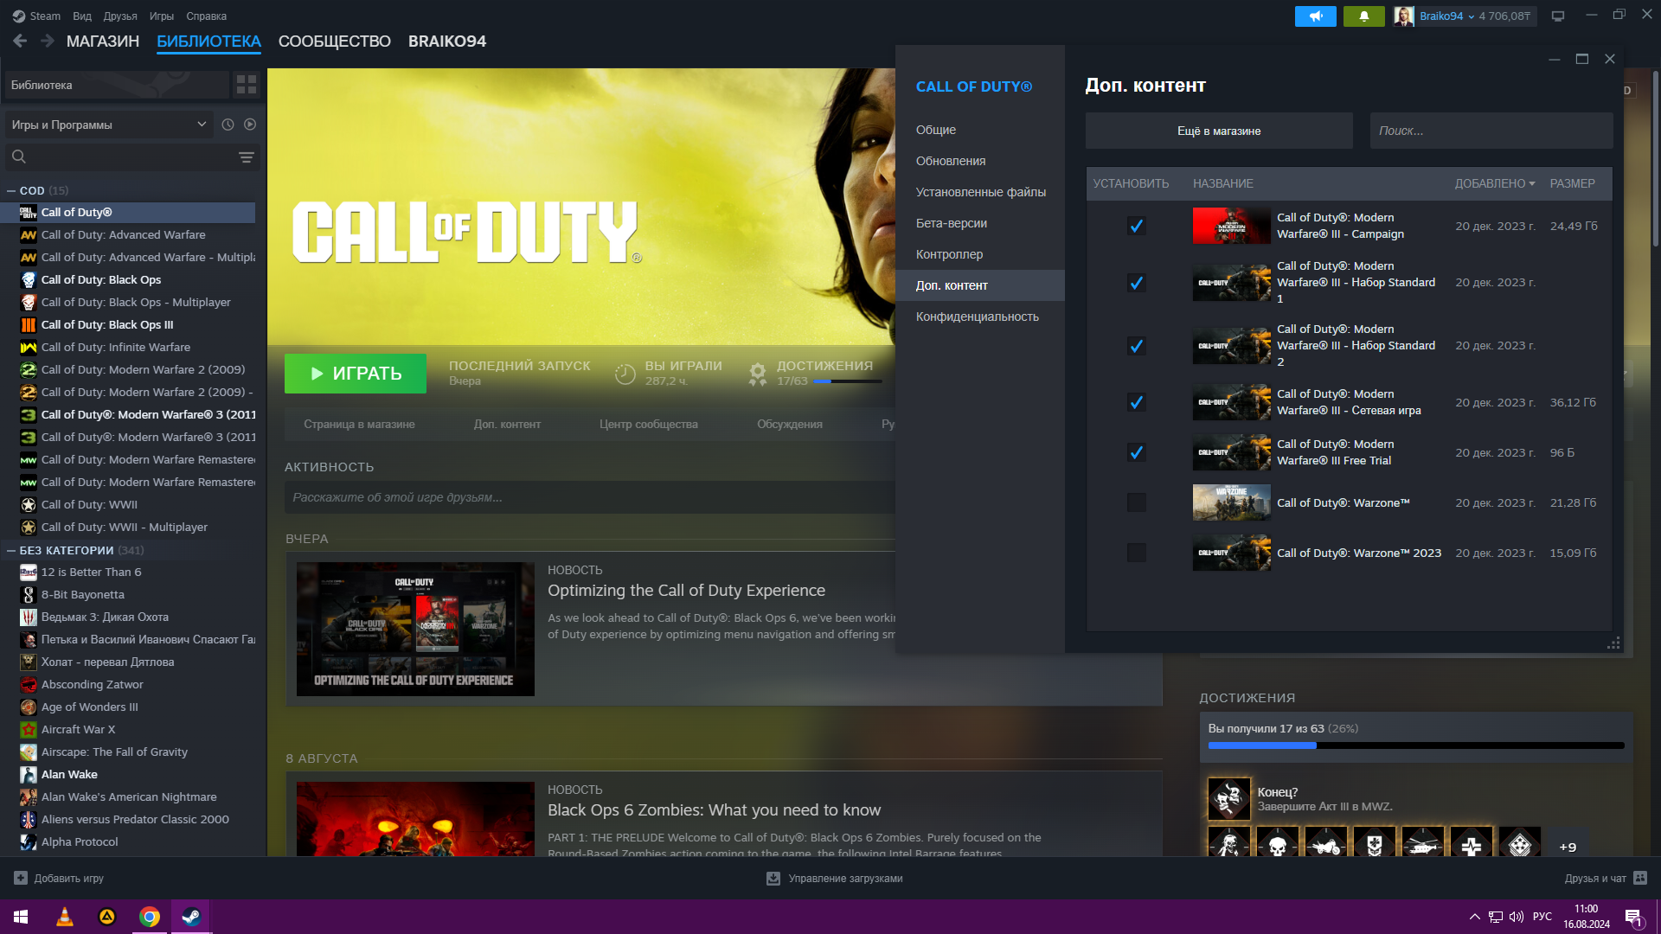Image resolution: width=1661 pixels, height=934 pixels.
Task: Open the Друзья menu
Action: pos(120,16)
